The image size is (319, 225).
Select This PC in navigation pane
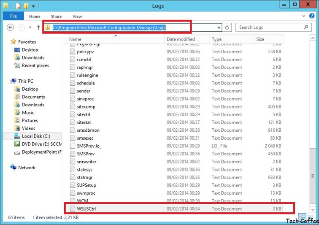coord(26,81)
